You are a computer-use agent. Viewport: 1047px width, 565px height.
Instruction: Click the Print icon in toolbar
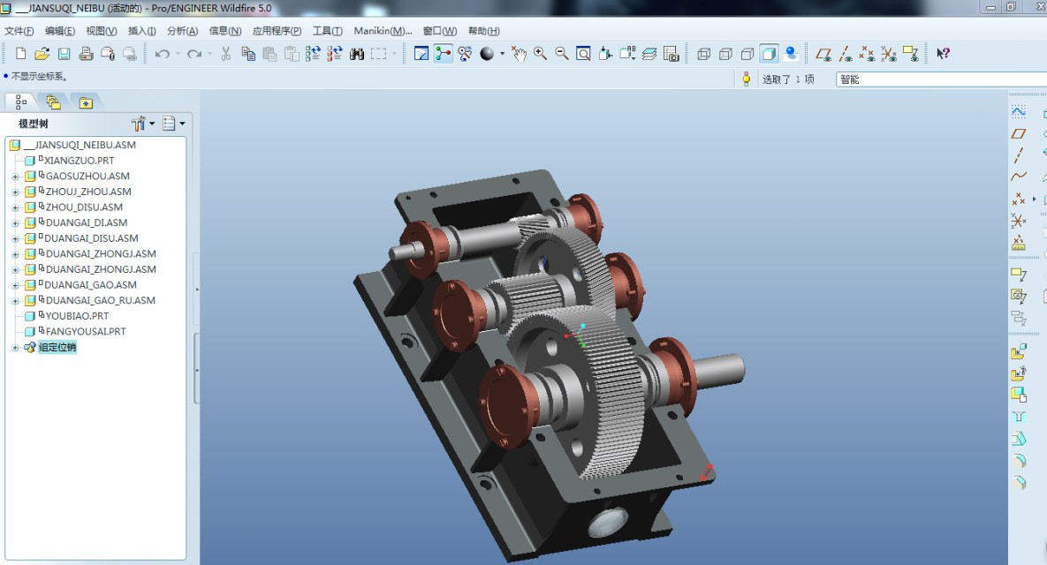86,54
